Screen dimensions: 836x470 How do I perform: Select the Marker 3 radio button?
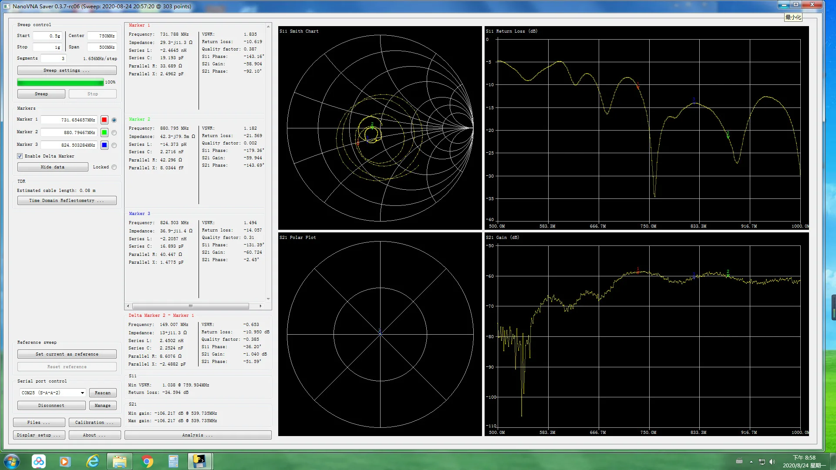[114, 145]
